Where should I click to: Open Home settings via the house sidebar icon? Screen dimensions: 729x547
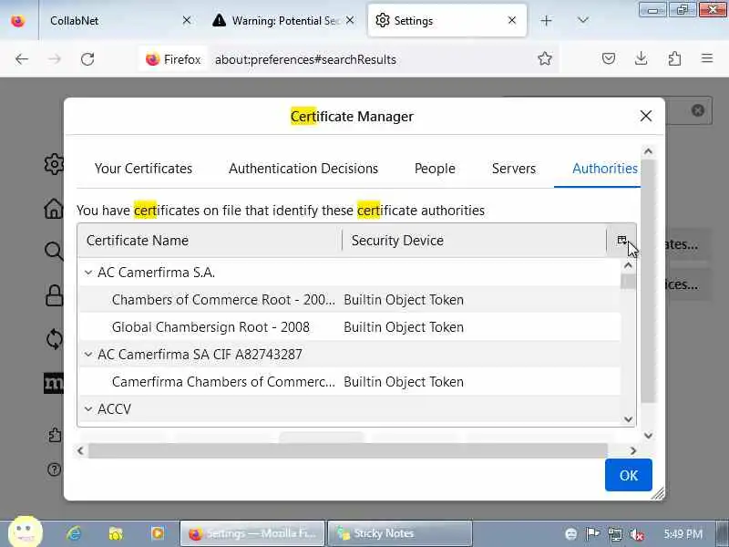pos(54,208)
